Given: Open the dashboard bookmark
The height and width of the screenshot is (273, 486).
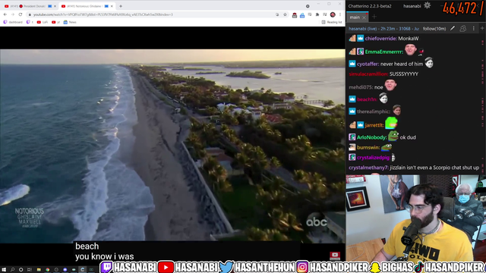Looking at the screenshot, I should [x=13, y=22].
